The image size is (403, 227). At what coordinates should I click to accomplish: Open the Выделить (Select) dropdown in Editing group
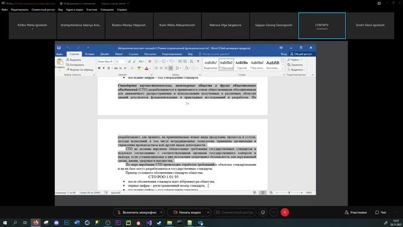tap(296, 70)
